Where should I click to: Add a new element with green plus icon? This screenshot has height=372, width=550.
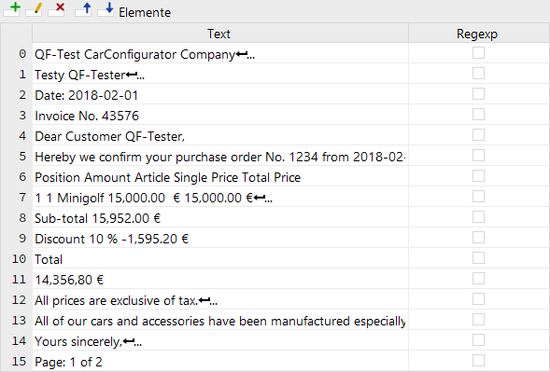pos(12,9)
